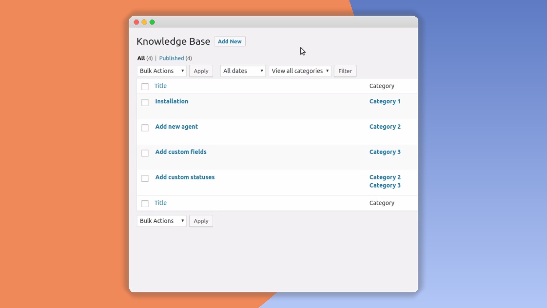Check the select-all box in table header
The height and width of the screenshot is (308, 547).
[x=145, y=87]
